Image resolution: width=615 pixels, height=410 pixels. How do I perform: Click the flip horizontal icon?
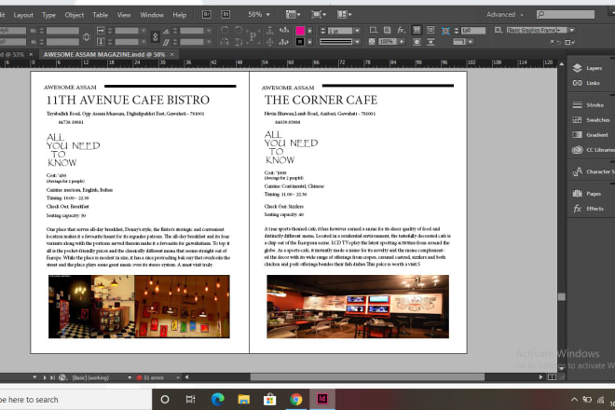[x=225, y=42]
